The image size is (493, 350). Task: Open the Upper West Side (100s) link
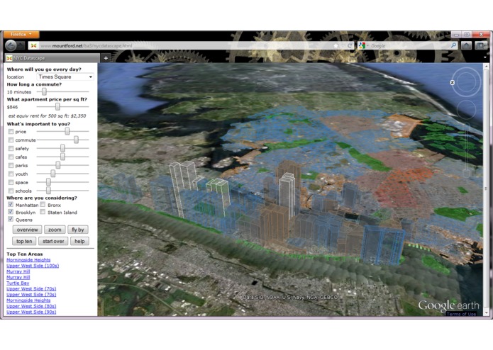pos(33,266)
